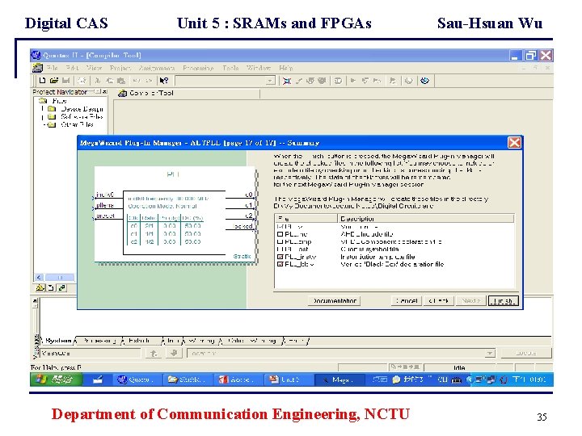Screen dimensions: 582x436
Task: Open the Tools menu
Action: pos(230,68)
